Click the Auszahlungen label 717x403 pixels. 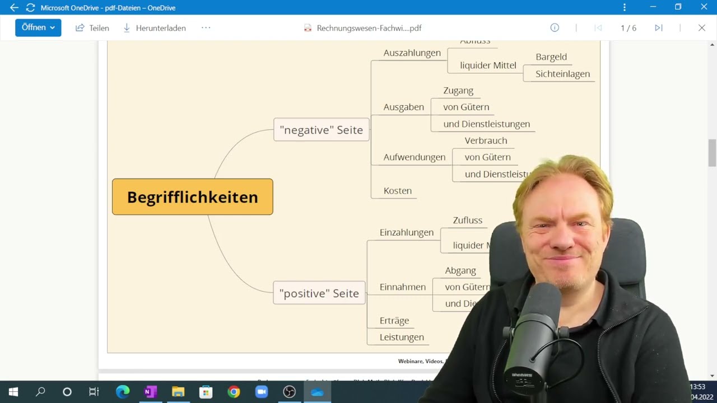[412, 53]
